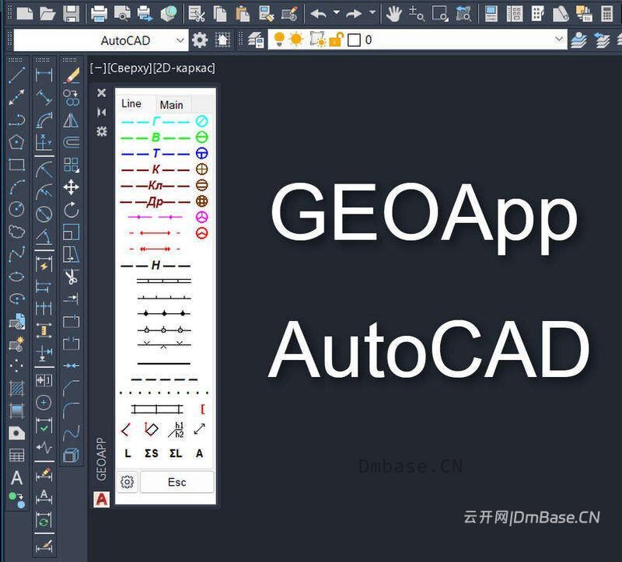Select the Multiline Text A tool
Viewport: 622px width, 562px height.
tap(16, 477)
